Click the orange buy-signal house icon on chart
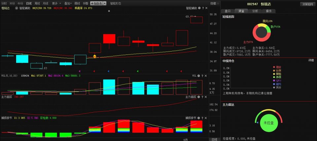 tap(95, 56)
